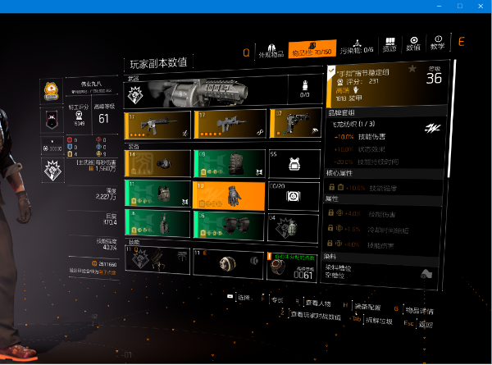Select the green level 09 backpack slot
The image size is (492, 365).
230,163
